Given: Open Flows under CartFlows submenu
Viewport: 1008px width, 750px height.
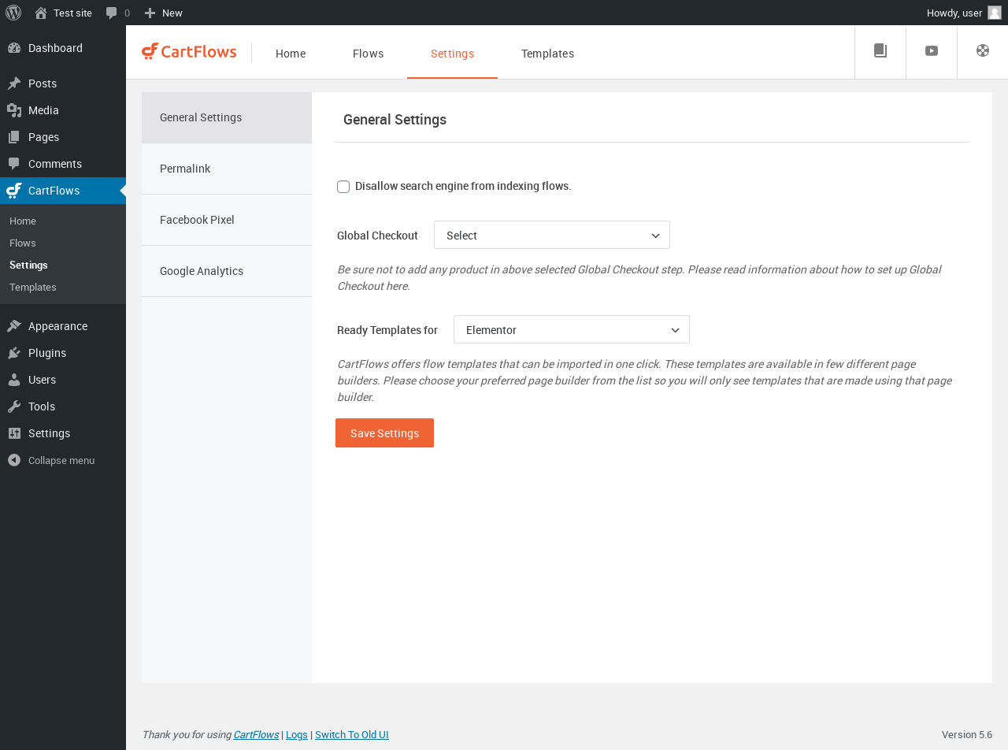Looking at the screenshot, I should 23,243.
